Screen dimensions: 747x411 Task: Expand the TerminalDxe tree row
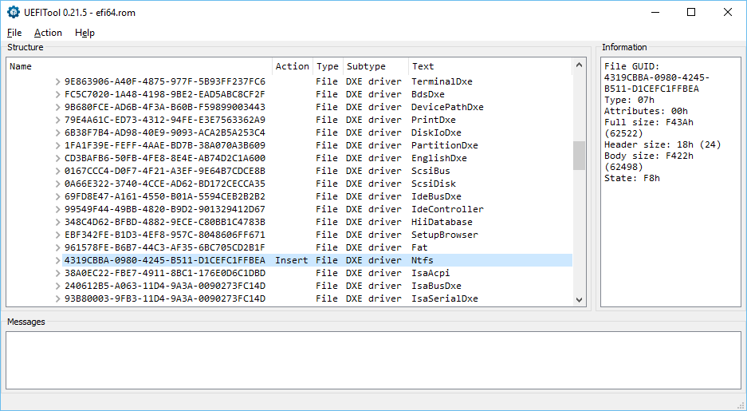pos(57,81)
